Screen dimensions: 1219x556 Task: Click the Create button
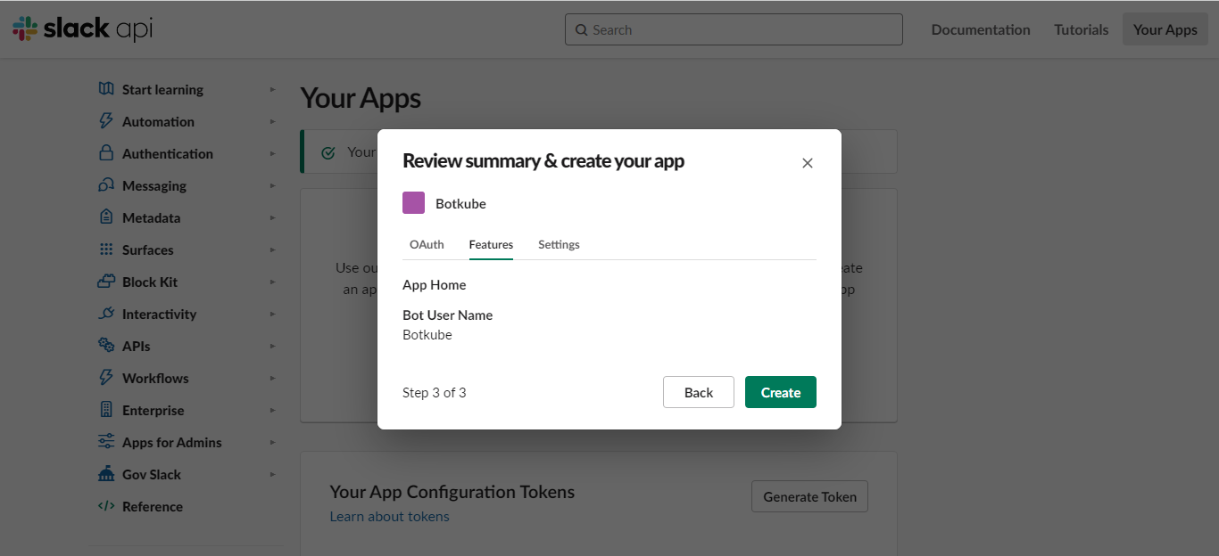(x=781, y=392)
